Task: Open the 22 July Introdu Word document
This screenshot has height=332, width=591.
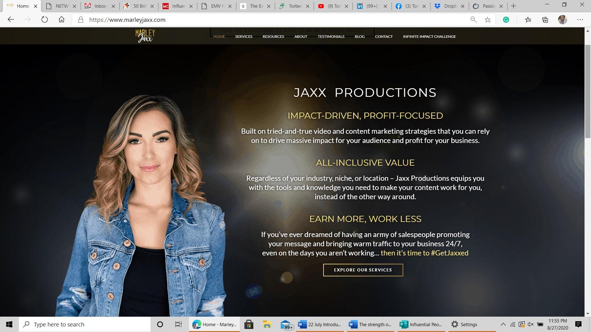Action: click(320, 324)
